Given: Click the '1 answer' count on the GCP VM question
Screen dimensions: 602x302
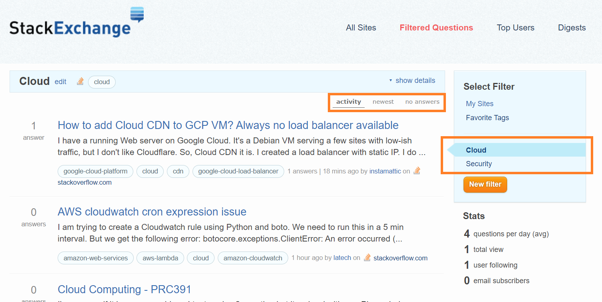Looking at the screenshot, I should [x=34, y=131].
